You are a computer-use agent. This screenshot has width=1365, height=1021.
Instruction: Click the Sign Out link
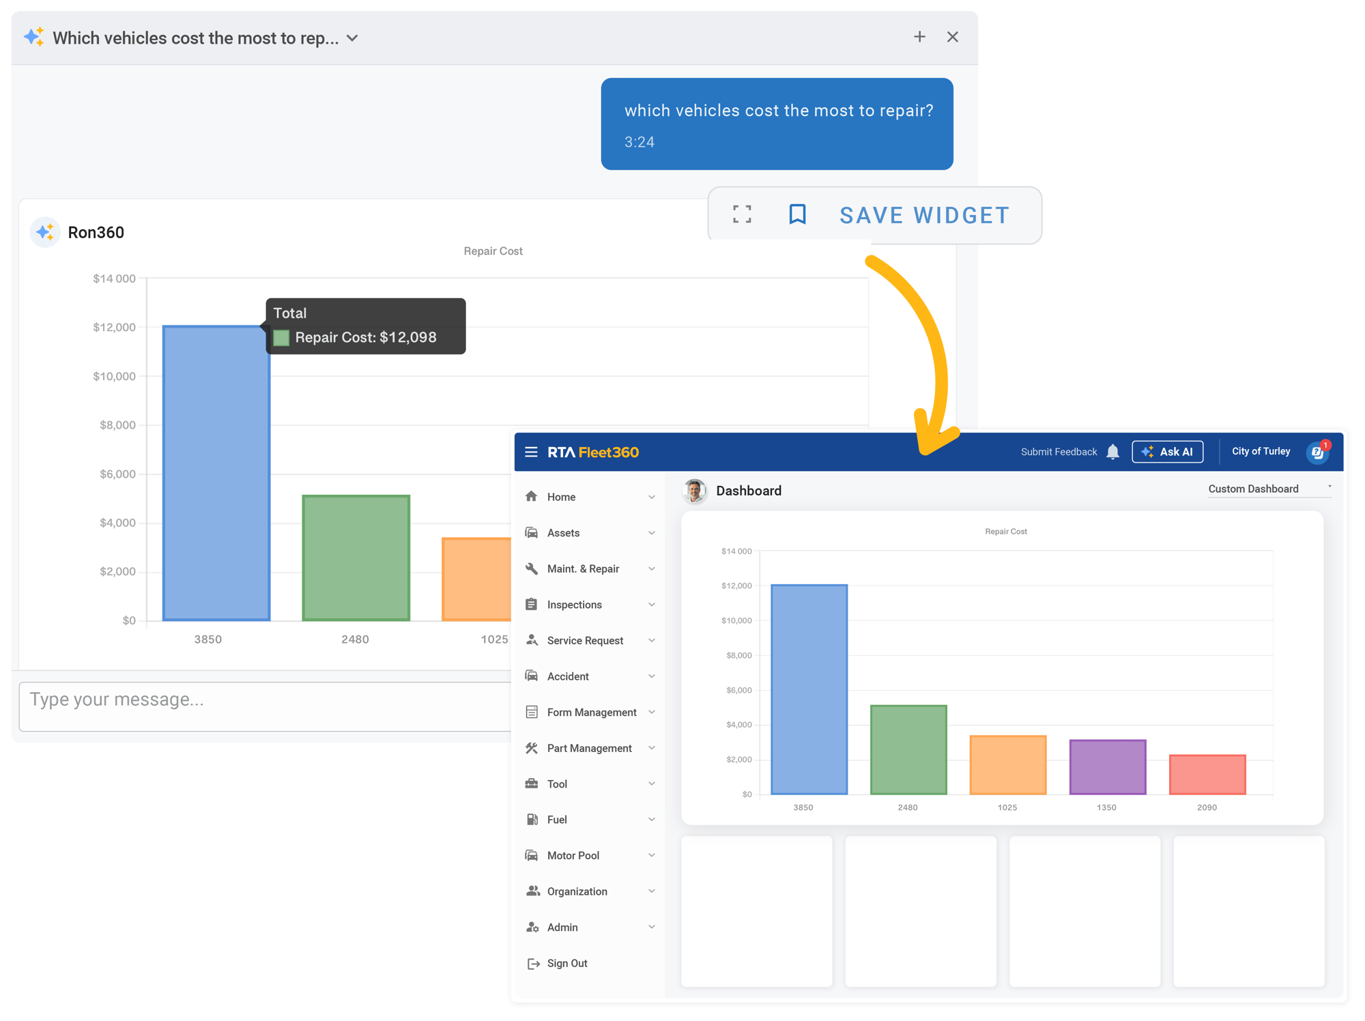click(567, 964)
